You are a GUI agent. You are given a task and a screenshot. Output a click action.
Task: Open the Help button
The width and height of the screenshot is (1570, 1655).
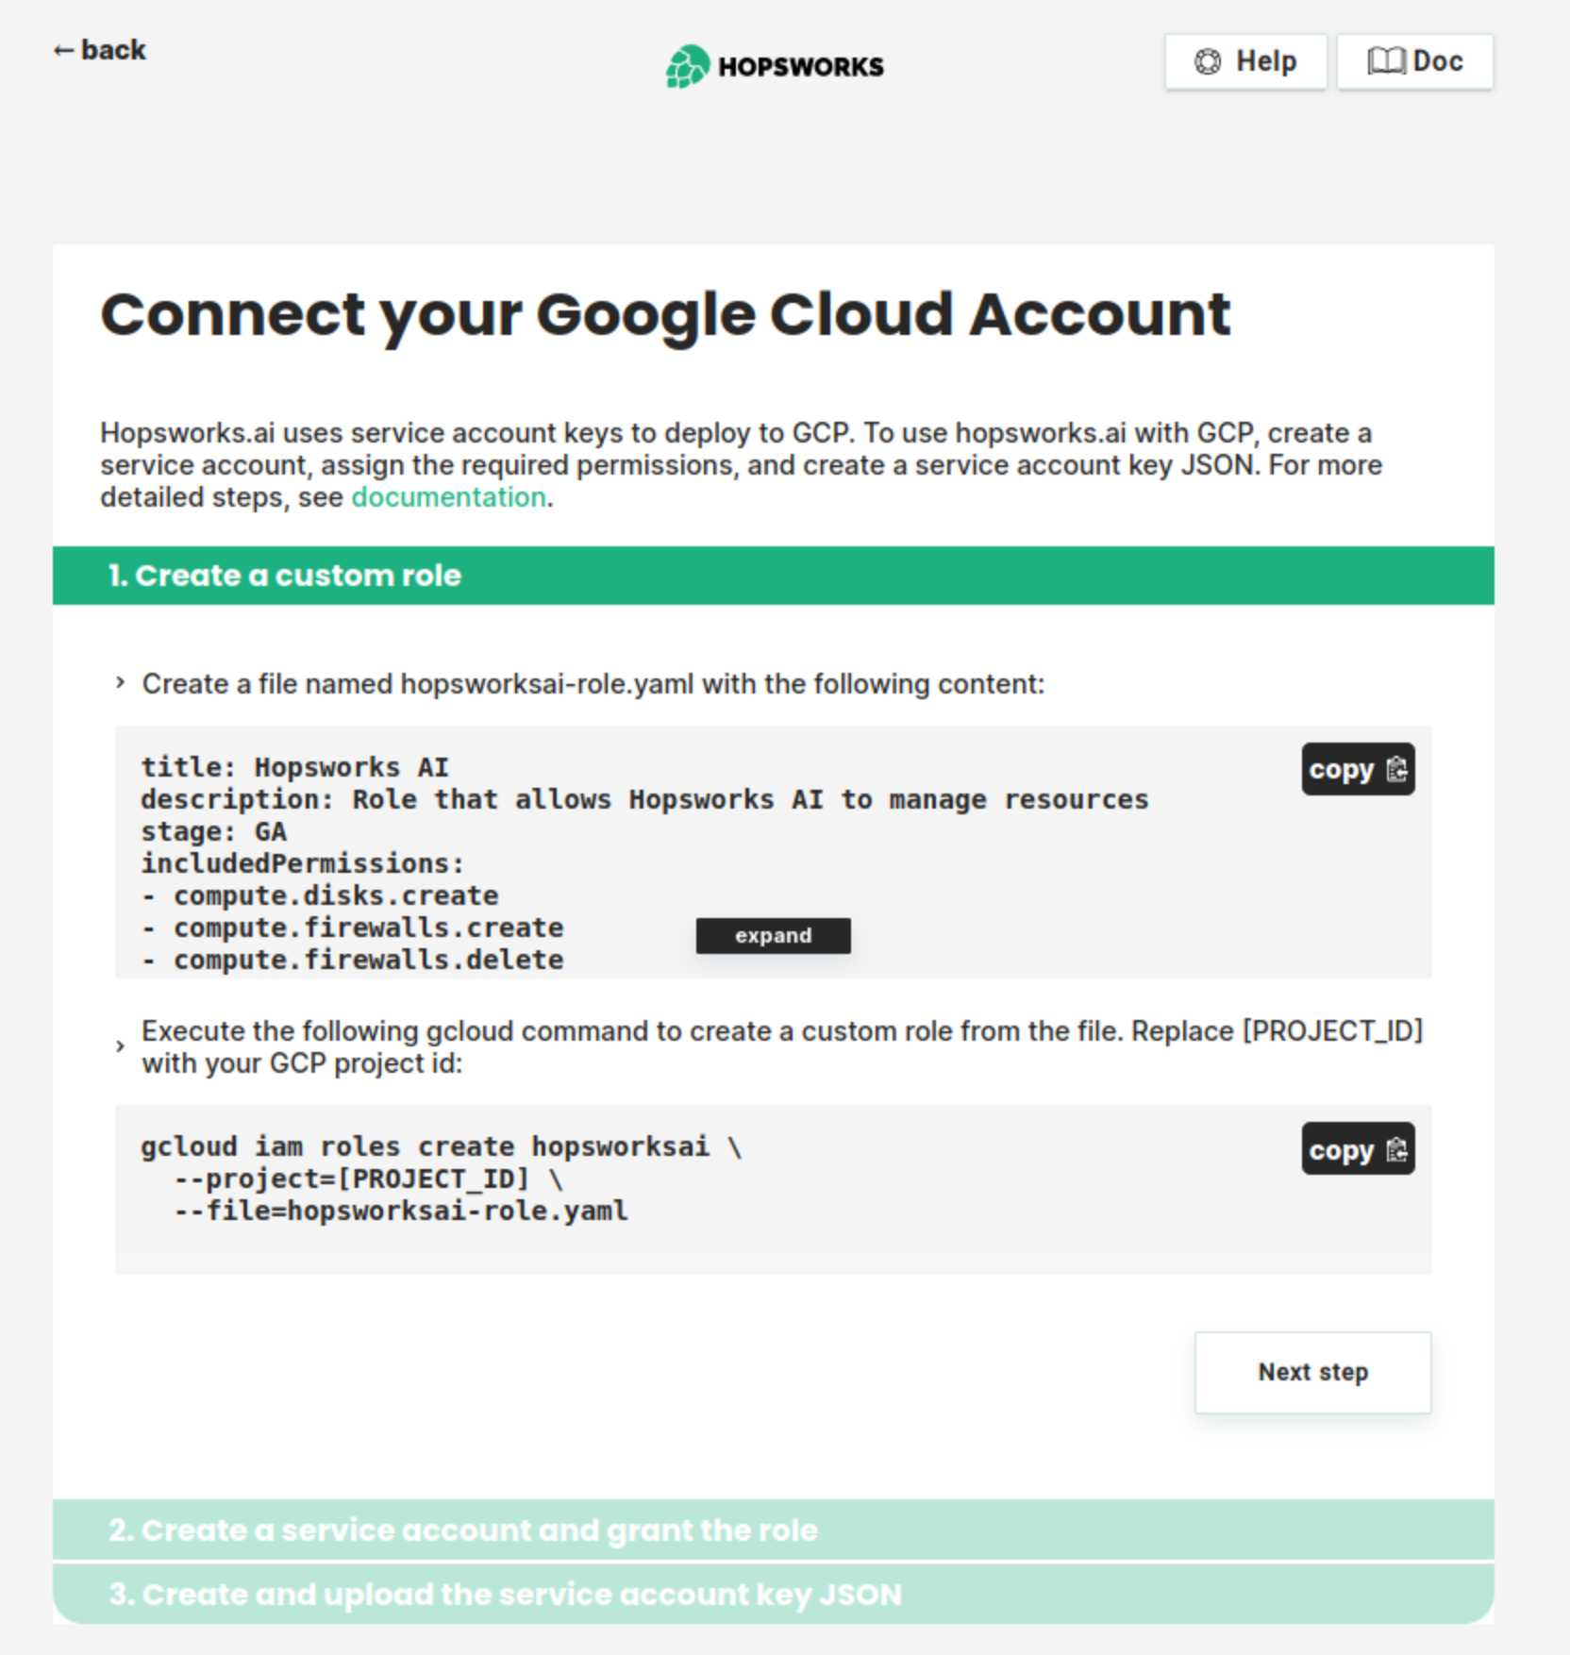(1245, 61)
